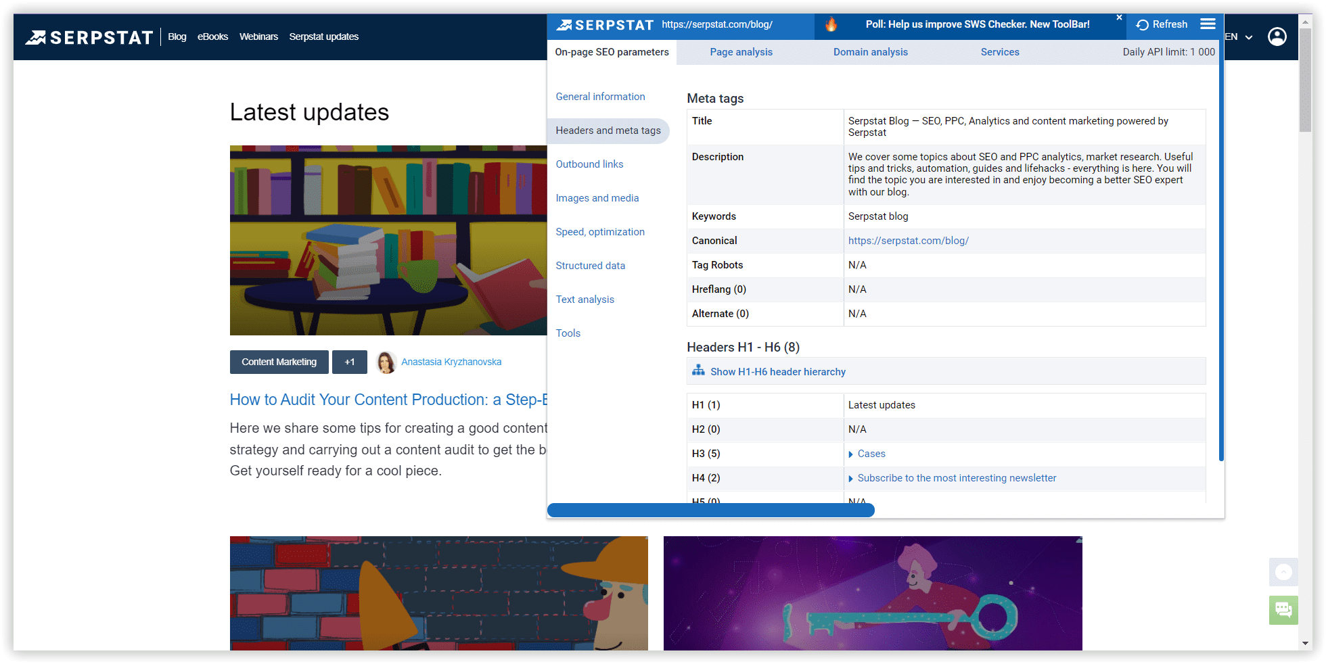Screen dimensions: 1326x664
Task: Open Outbound links section
Action: click(x=589, y=164)
